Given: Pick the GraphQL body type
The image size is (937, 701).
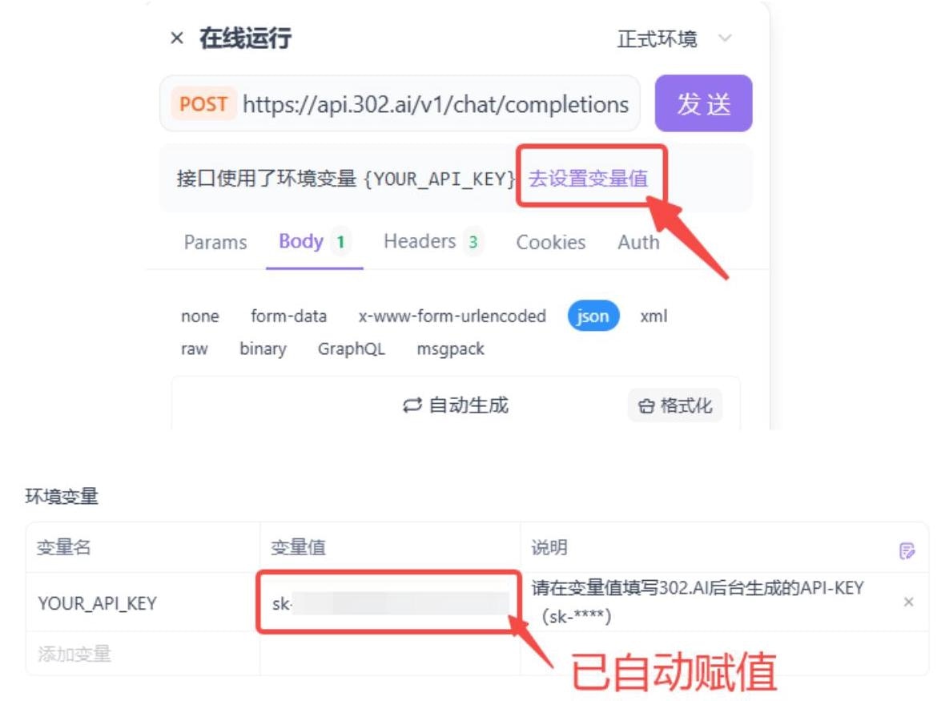Looking at the screenshot, I should [352, 348].
